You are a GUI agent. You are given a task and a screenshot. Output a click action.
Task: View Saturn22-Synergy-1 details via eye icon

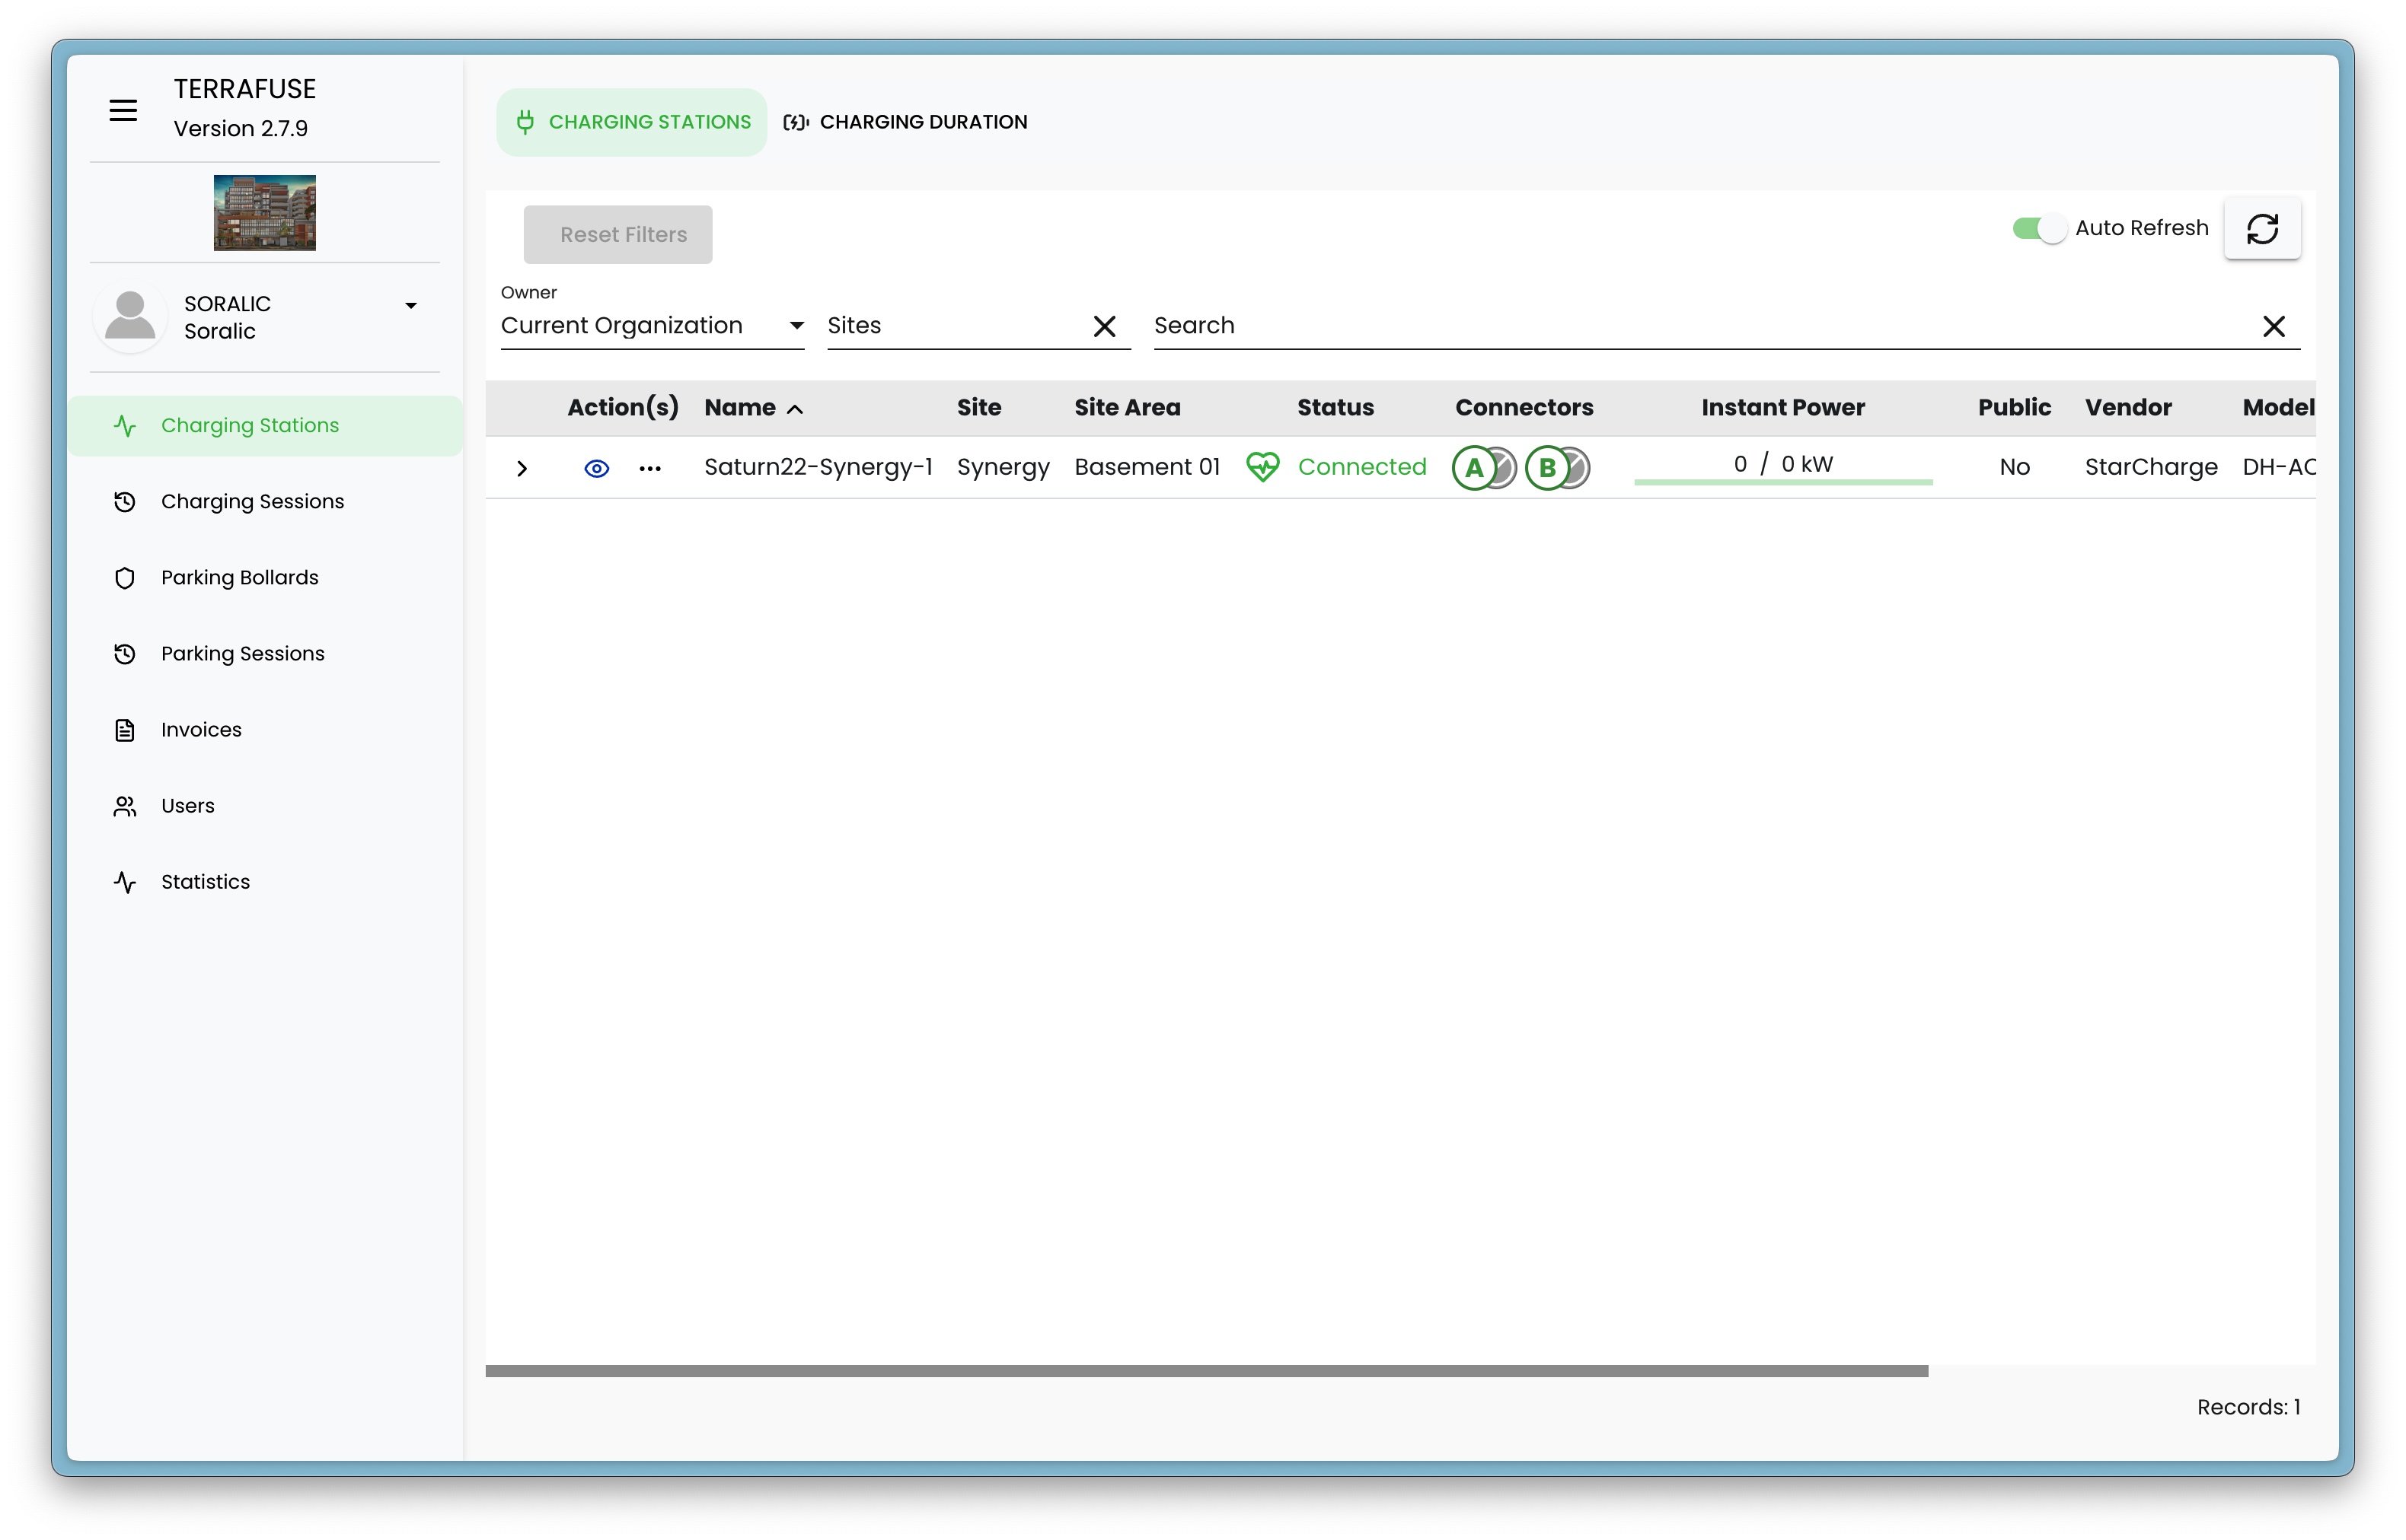point(596,468)
